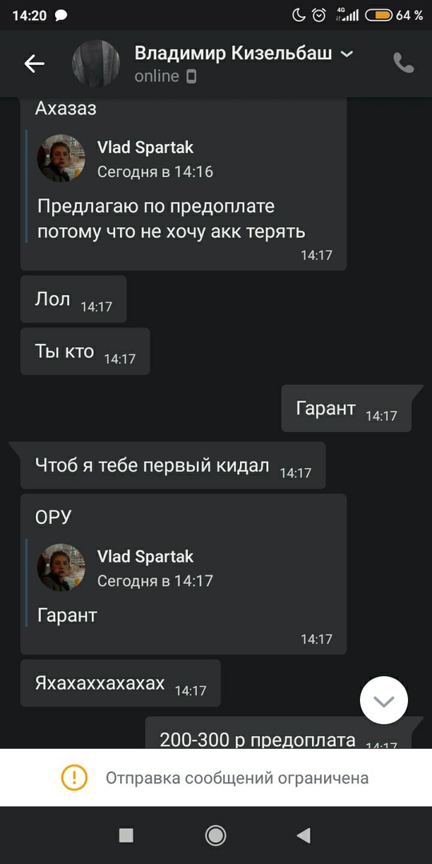432x864 pixels.
Task: Open Vlad Spartak avatar in 14:17 quote
Action: pyautogui.click(x=61, y=567)
